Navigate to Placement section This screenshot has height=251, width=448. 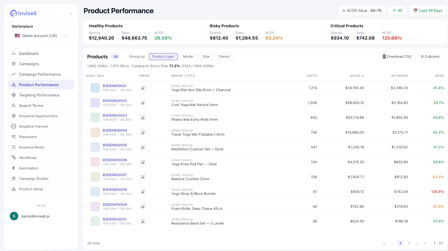point(41,137)
